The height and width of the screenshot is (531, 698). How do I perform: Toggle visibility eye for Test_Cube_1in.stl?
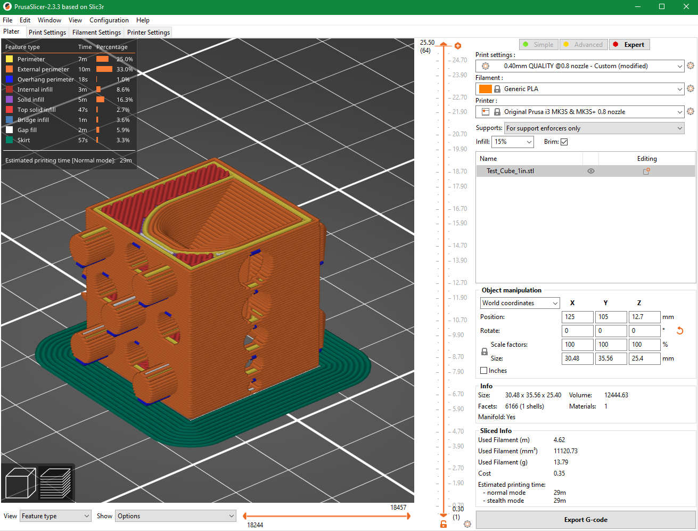click(591, 171)
